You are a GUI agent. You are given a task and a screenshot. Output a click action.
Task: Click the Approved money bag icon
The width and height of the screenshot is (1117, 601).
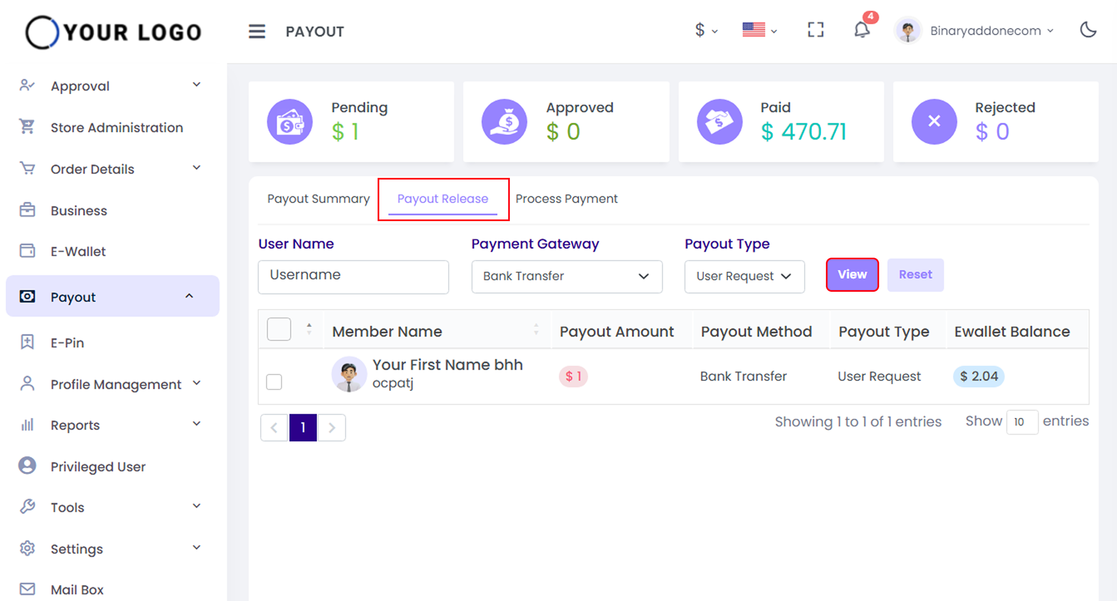coord(504,122)
